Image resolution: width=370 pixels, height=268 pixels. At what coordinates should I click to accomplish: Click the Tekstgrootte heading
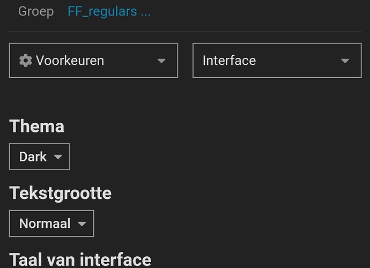[x=61, y=193]
